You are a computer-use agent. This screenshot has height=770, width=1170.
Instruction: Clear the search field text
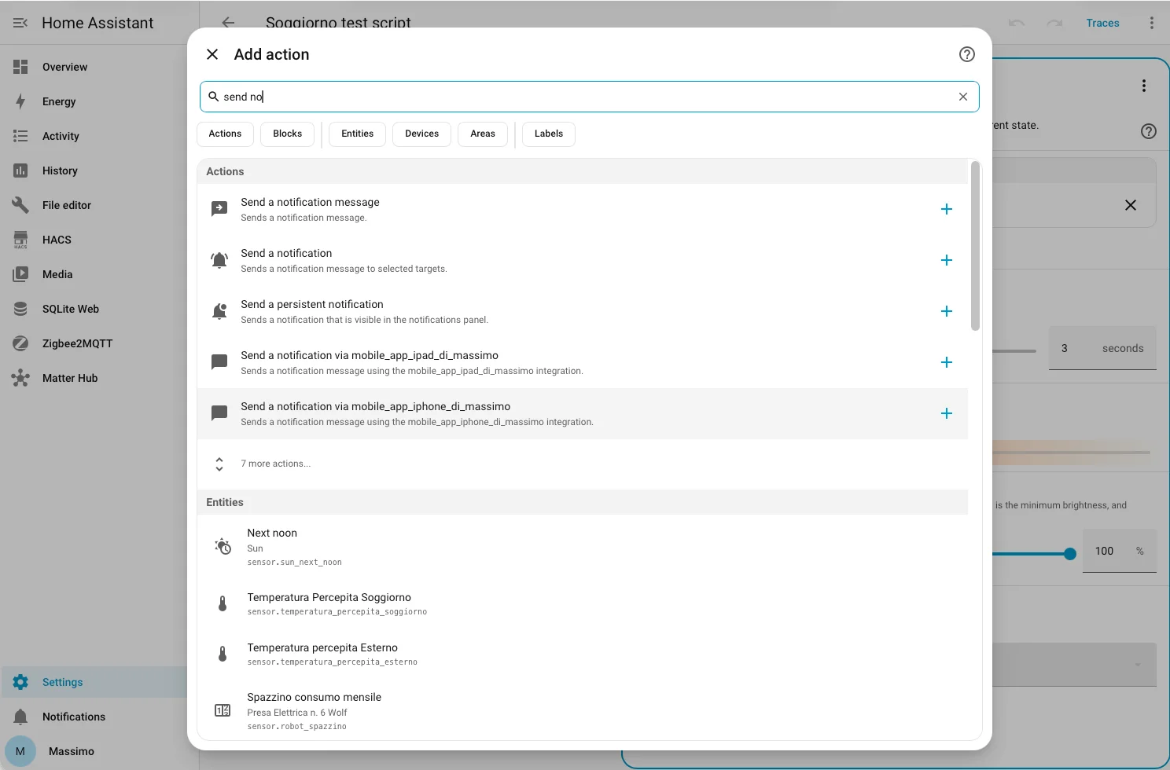(x=963, y=97)
